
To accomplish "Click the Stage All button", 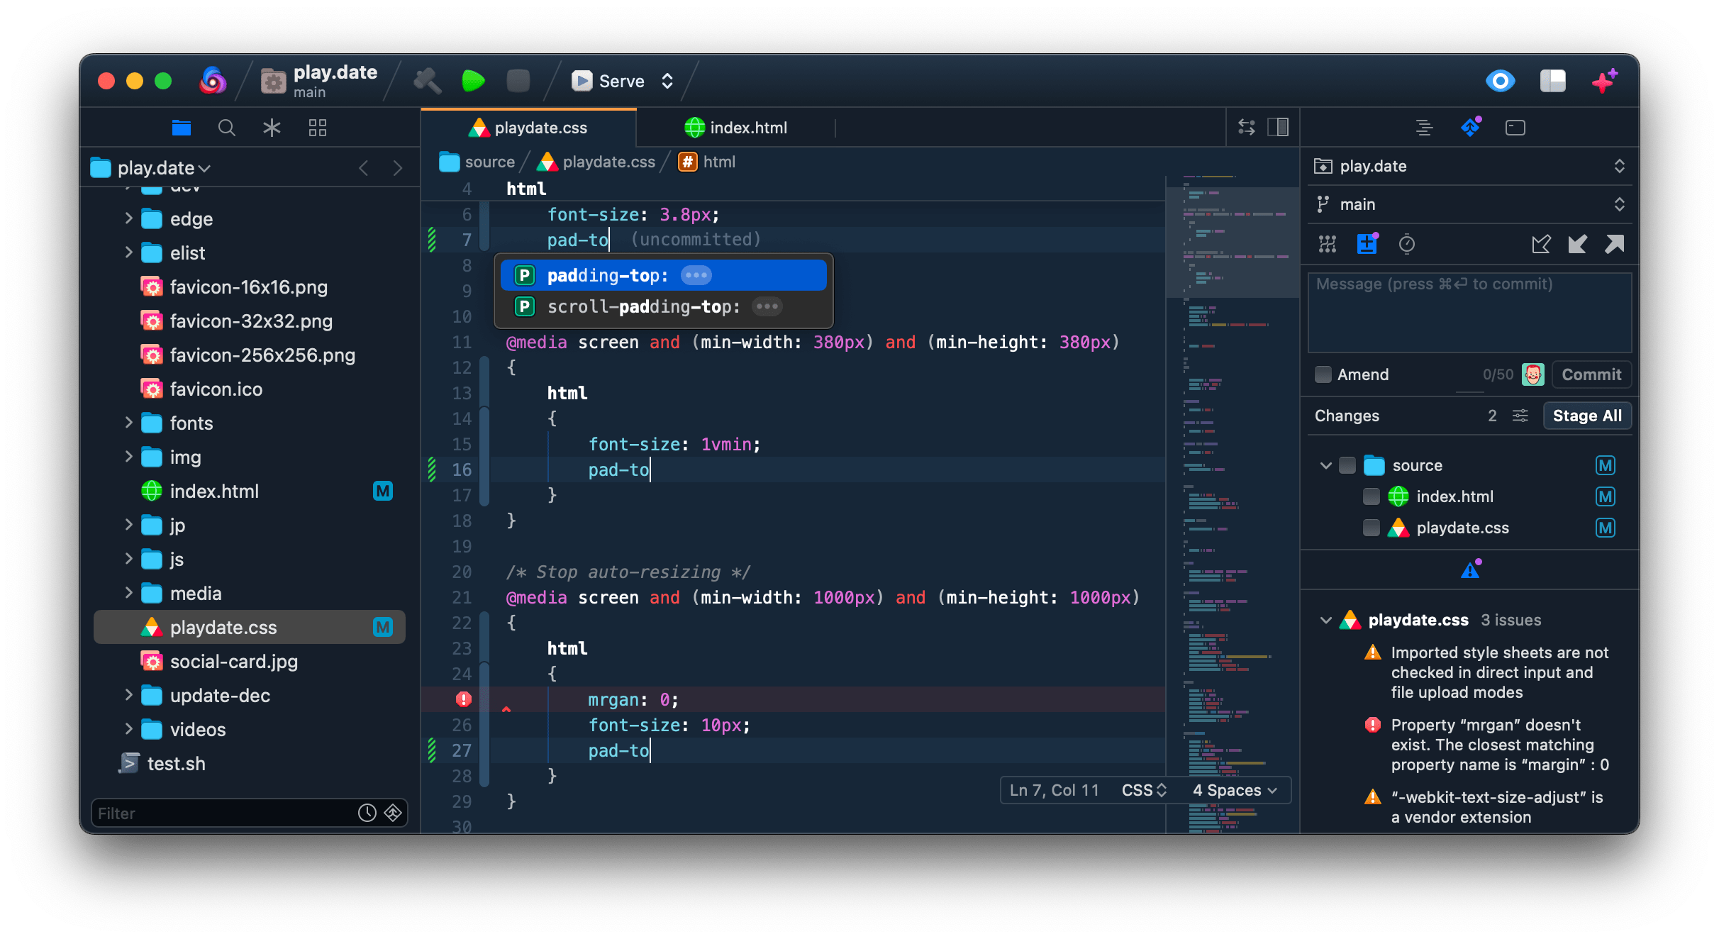I will pyautogui.click(x=1587, y=416).
